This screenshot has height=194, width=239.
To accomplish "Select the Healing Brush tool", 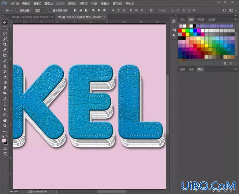I will pos(5,55).
